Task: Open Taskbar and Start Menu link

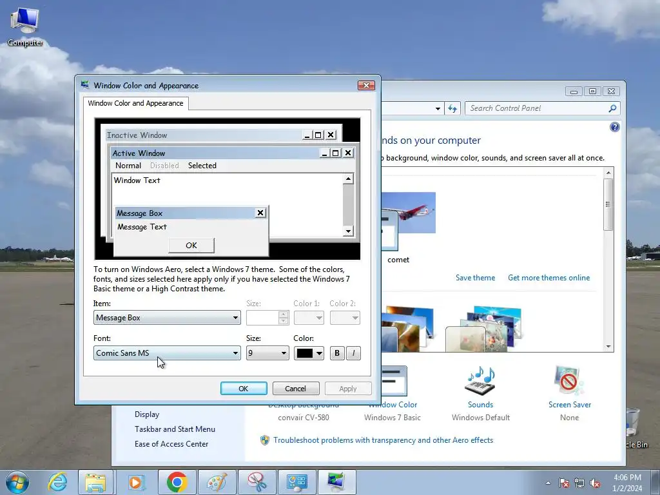Action: [175, 429]
